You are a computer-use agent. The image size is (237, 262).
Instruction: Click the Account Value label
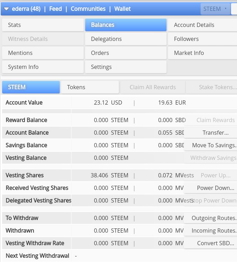[x=24, y=102]
